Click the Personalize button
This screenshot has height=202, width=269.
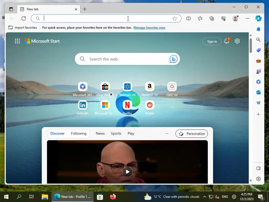(x=192, y=134)
